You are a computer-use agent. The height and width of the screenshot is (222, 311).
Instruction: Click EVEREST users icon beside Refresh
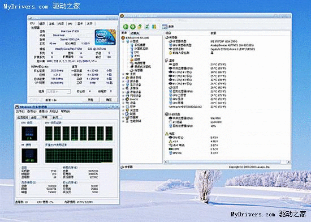[154, 27]
